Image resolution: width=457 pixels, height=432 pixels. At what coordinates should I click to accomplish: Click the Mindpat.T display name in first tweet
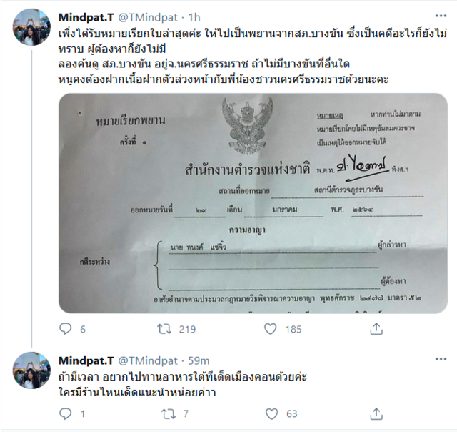click(x=86, y=17)
